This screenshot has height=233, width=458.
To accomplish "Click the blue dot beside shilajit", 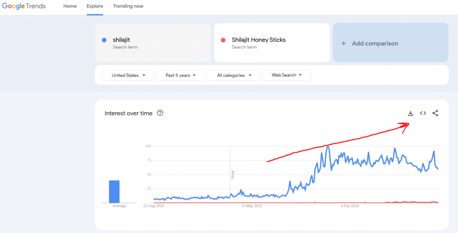I will click(x=104, y=40).
